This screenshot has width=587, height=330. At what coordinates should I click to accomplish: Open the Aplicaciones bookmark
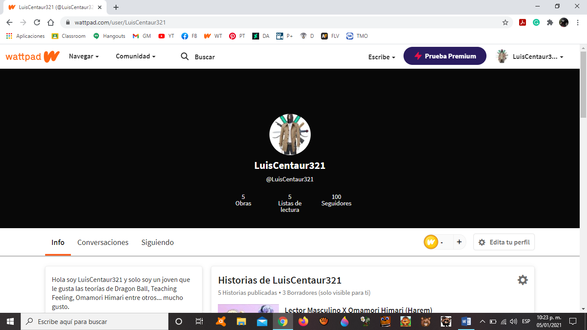click(x=25, y=36)
